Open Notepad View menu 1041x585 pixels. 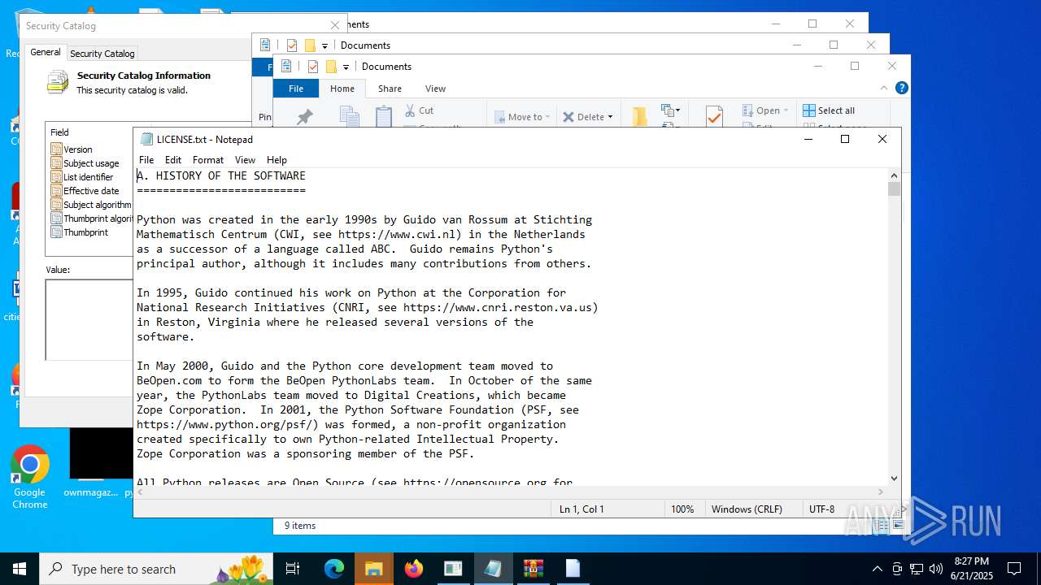(245, 160)
